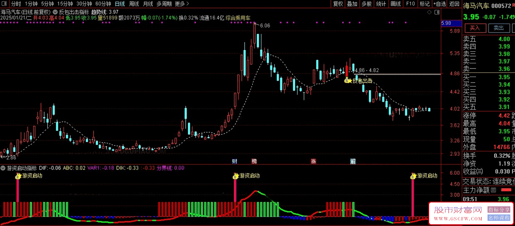The width and height of the screenshot is (515, 226).
Task: Activate the 画线 drawing tool
Action: coord(395,4)
